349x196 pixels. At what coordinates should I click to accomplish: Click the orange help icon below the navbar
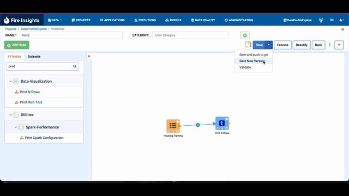[x=343, y=29]
